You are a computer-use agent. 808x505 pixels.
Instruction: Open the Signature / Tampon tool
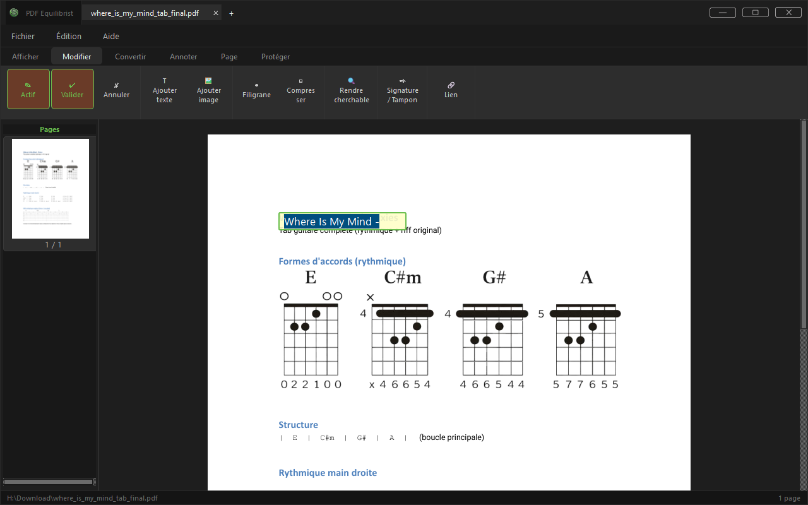click(x=403, y=89)
